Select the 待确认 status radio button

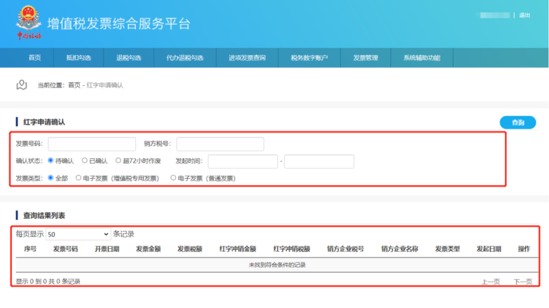51,161
